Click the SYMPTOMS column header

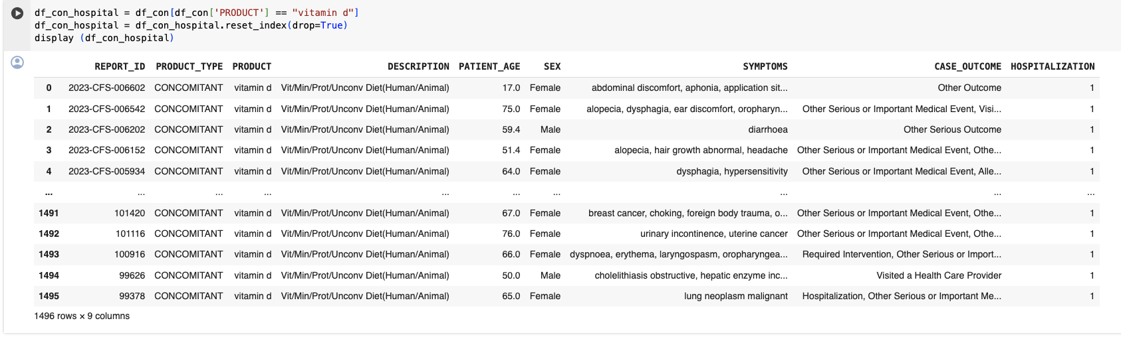tap(765, 66)
